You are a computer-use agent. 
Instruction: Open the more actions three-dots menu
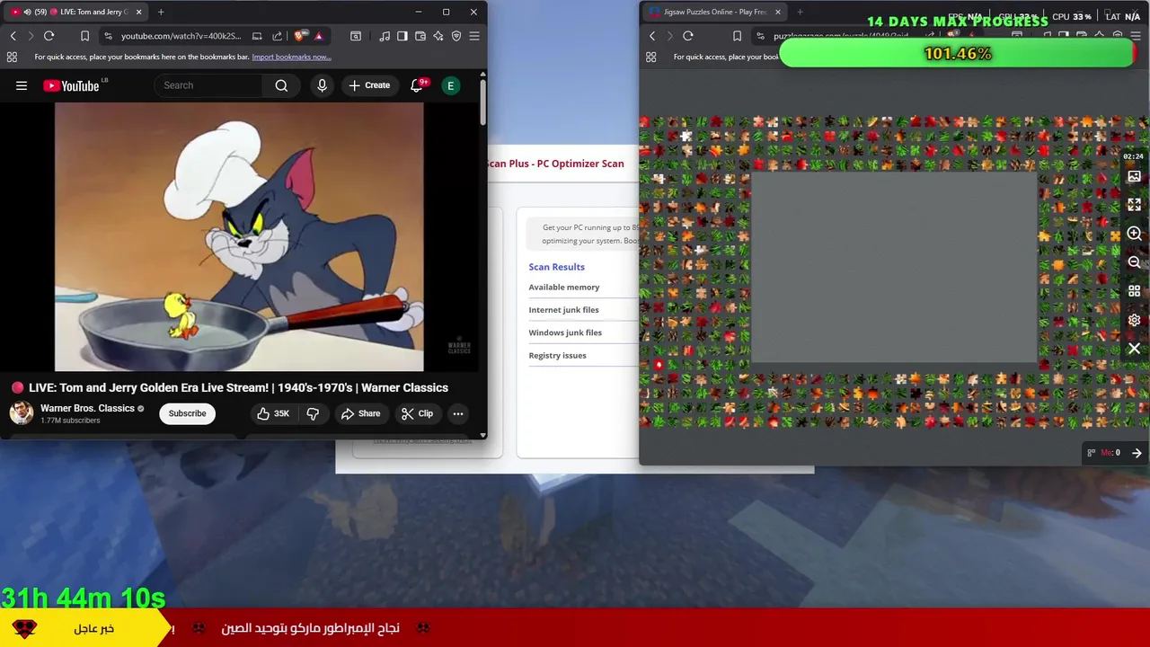tap(458, 413)
